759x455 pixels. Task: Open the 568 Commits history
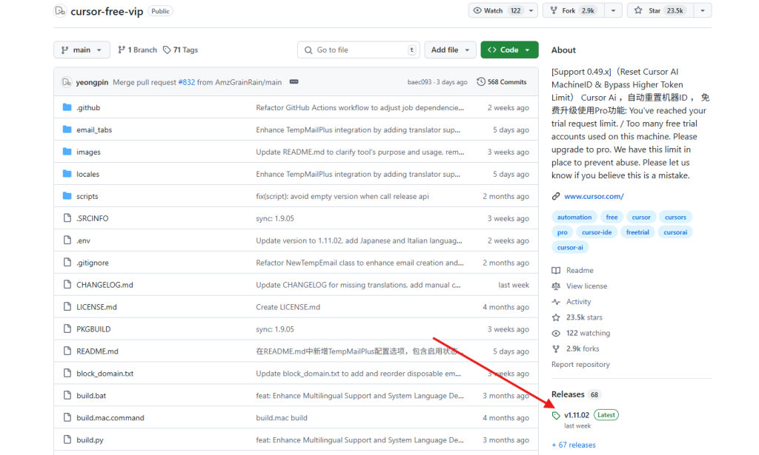[502, 82]
